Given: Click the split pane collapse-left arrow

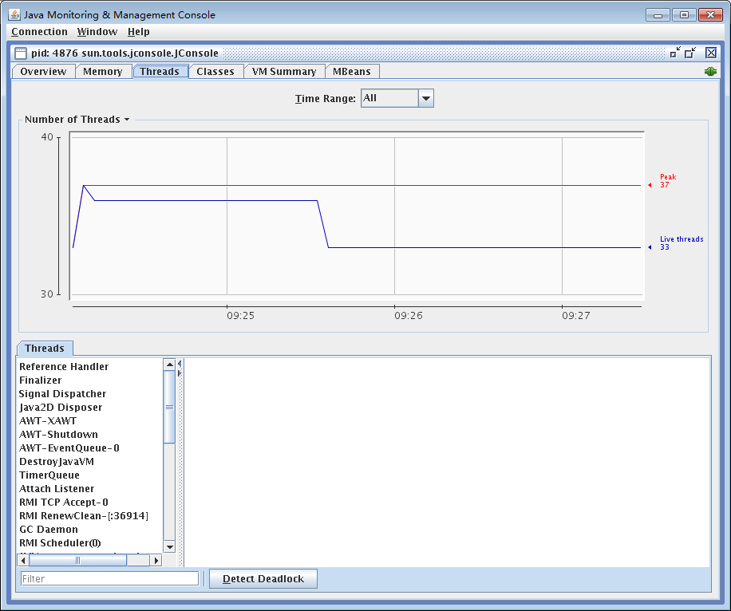Looking at the screenshot, I should [x=180, y=364].
